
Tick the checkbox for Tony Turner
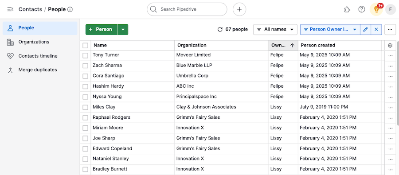tap(85, 55)
